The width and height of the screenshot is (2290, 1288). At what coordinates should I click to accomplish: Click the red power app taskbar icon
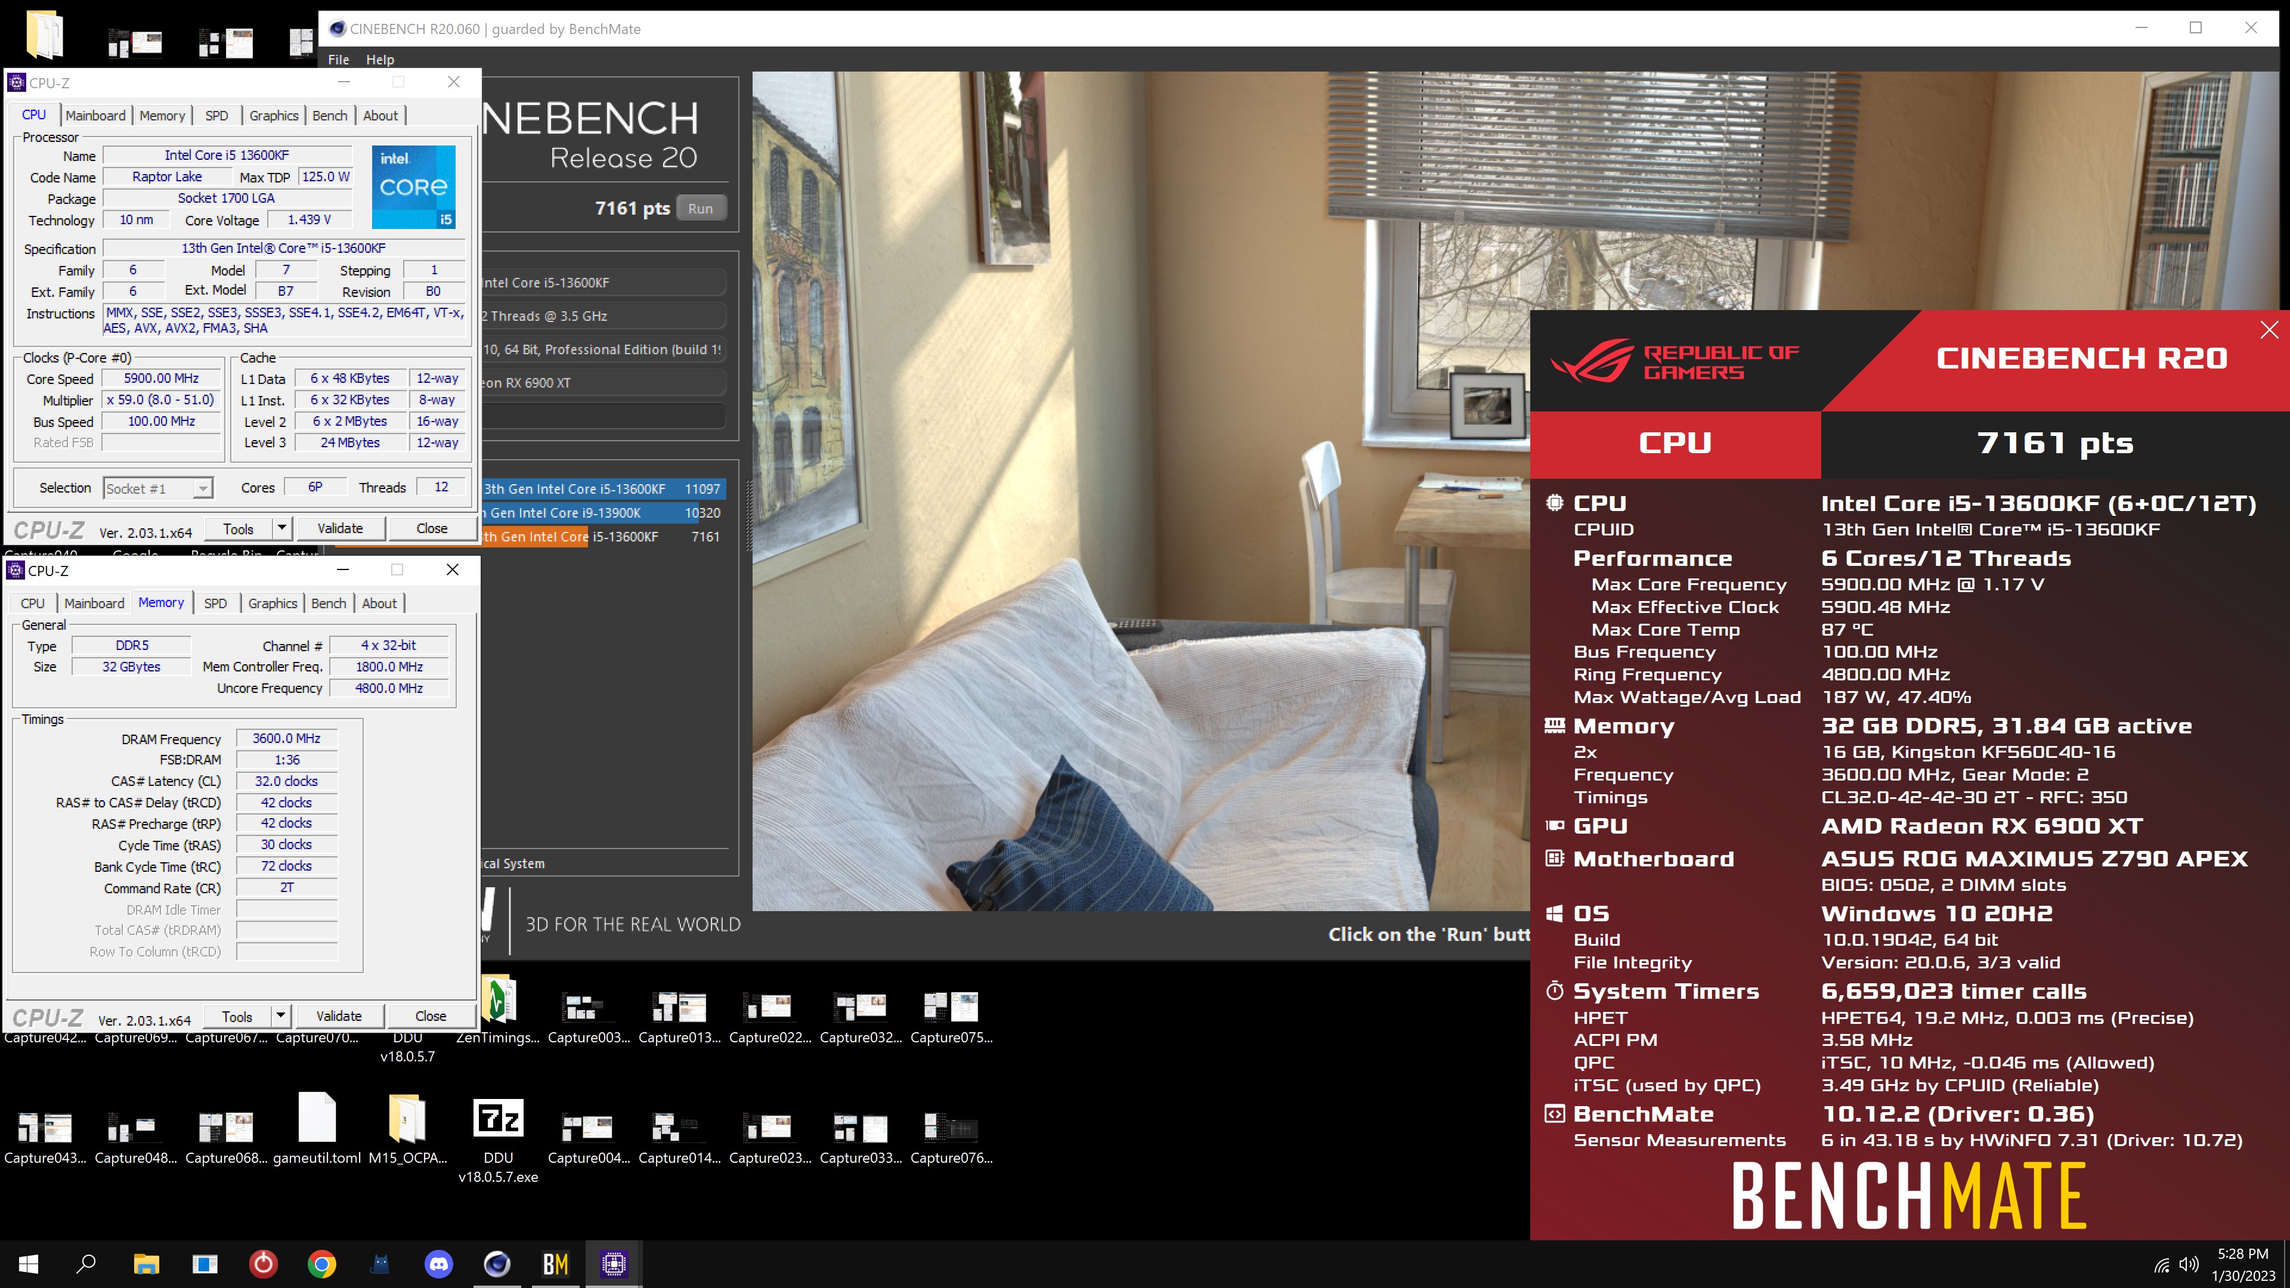[x=263, y=1263]
